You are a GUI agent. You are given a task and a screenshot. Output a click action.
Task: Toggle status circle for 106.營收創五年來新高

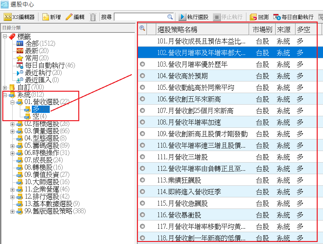coord(143,99)
